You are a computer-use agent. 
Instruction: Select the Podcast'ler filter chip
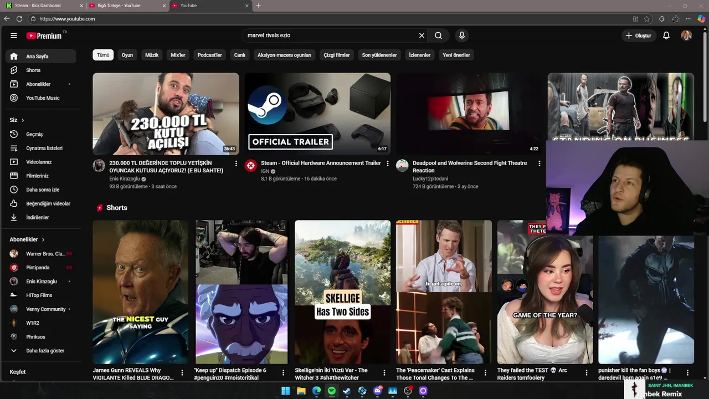pyautogui.click(x=210, y=55)
